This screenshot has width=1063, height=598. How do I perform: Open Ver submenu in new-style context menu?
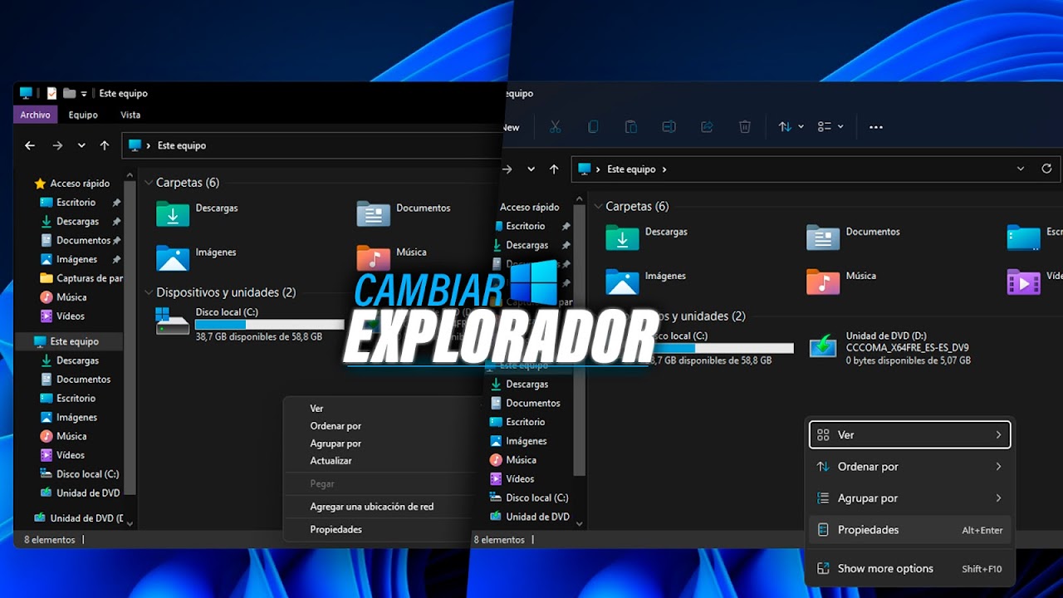click(909, 434)
